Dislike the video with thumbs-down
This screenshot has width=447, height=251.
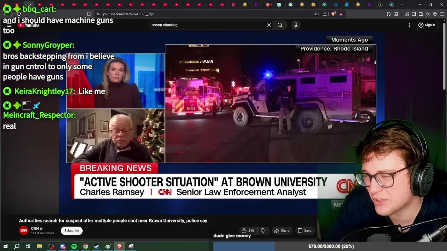coord(263,231)
